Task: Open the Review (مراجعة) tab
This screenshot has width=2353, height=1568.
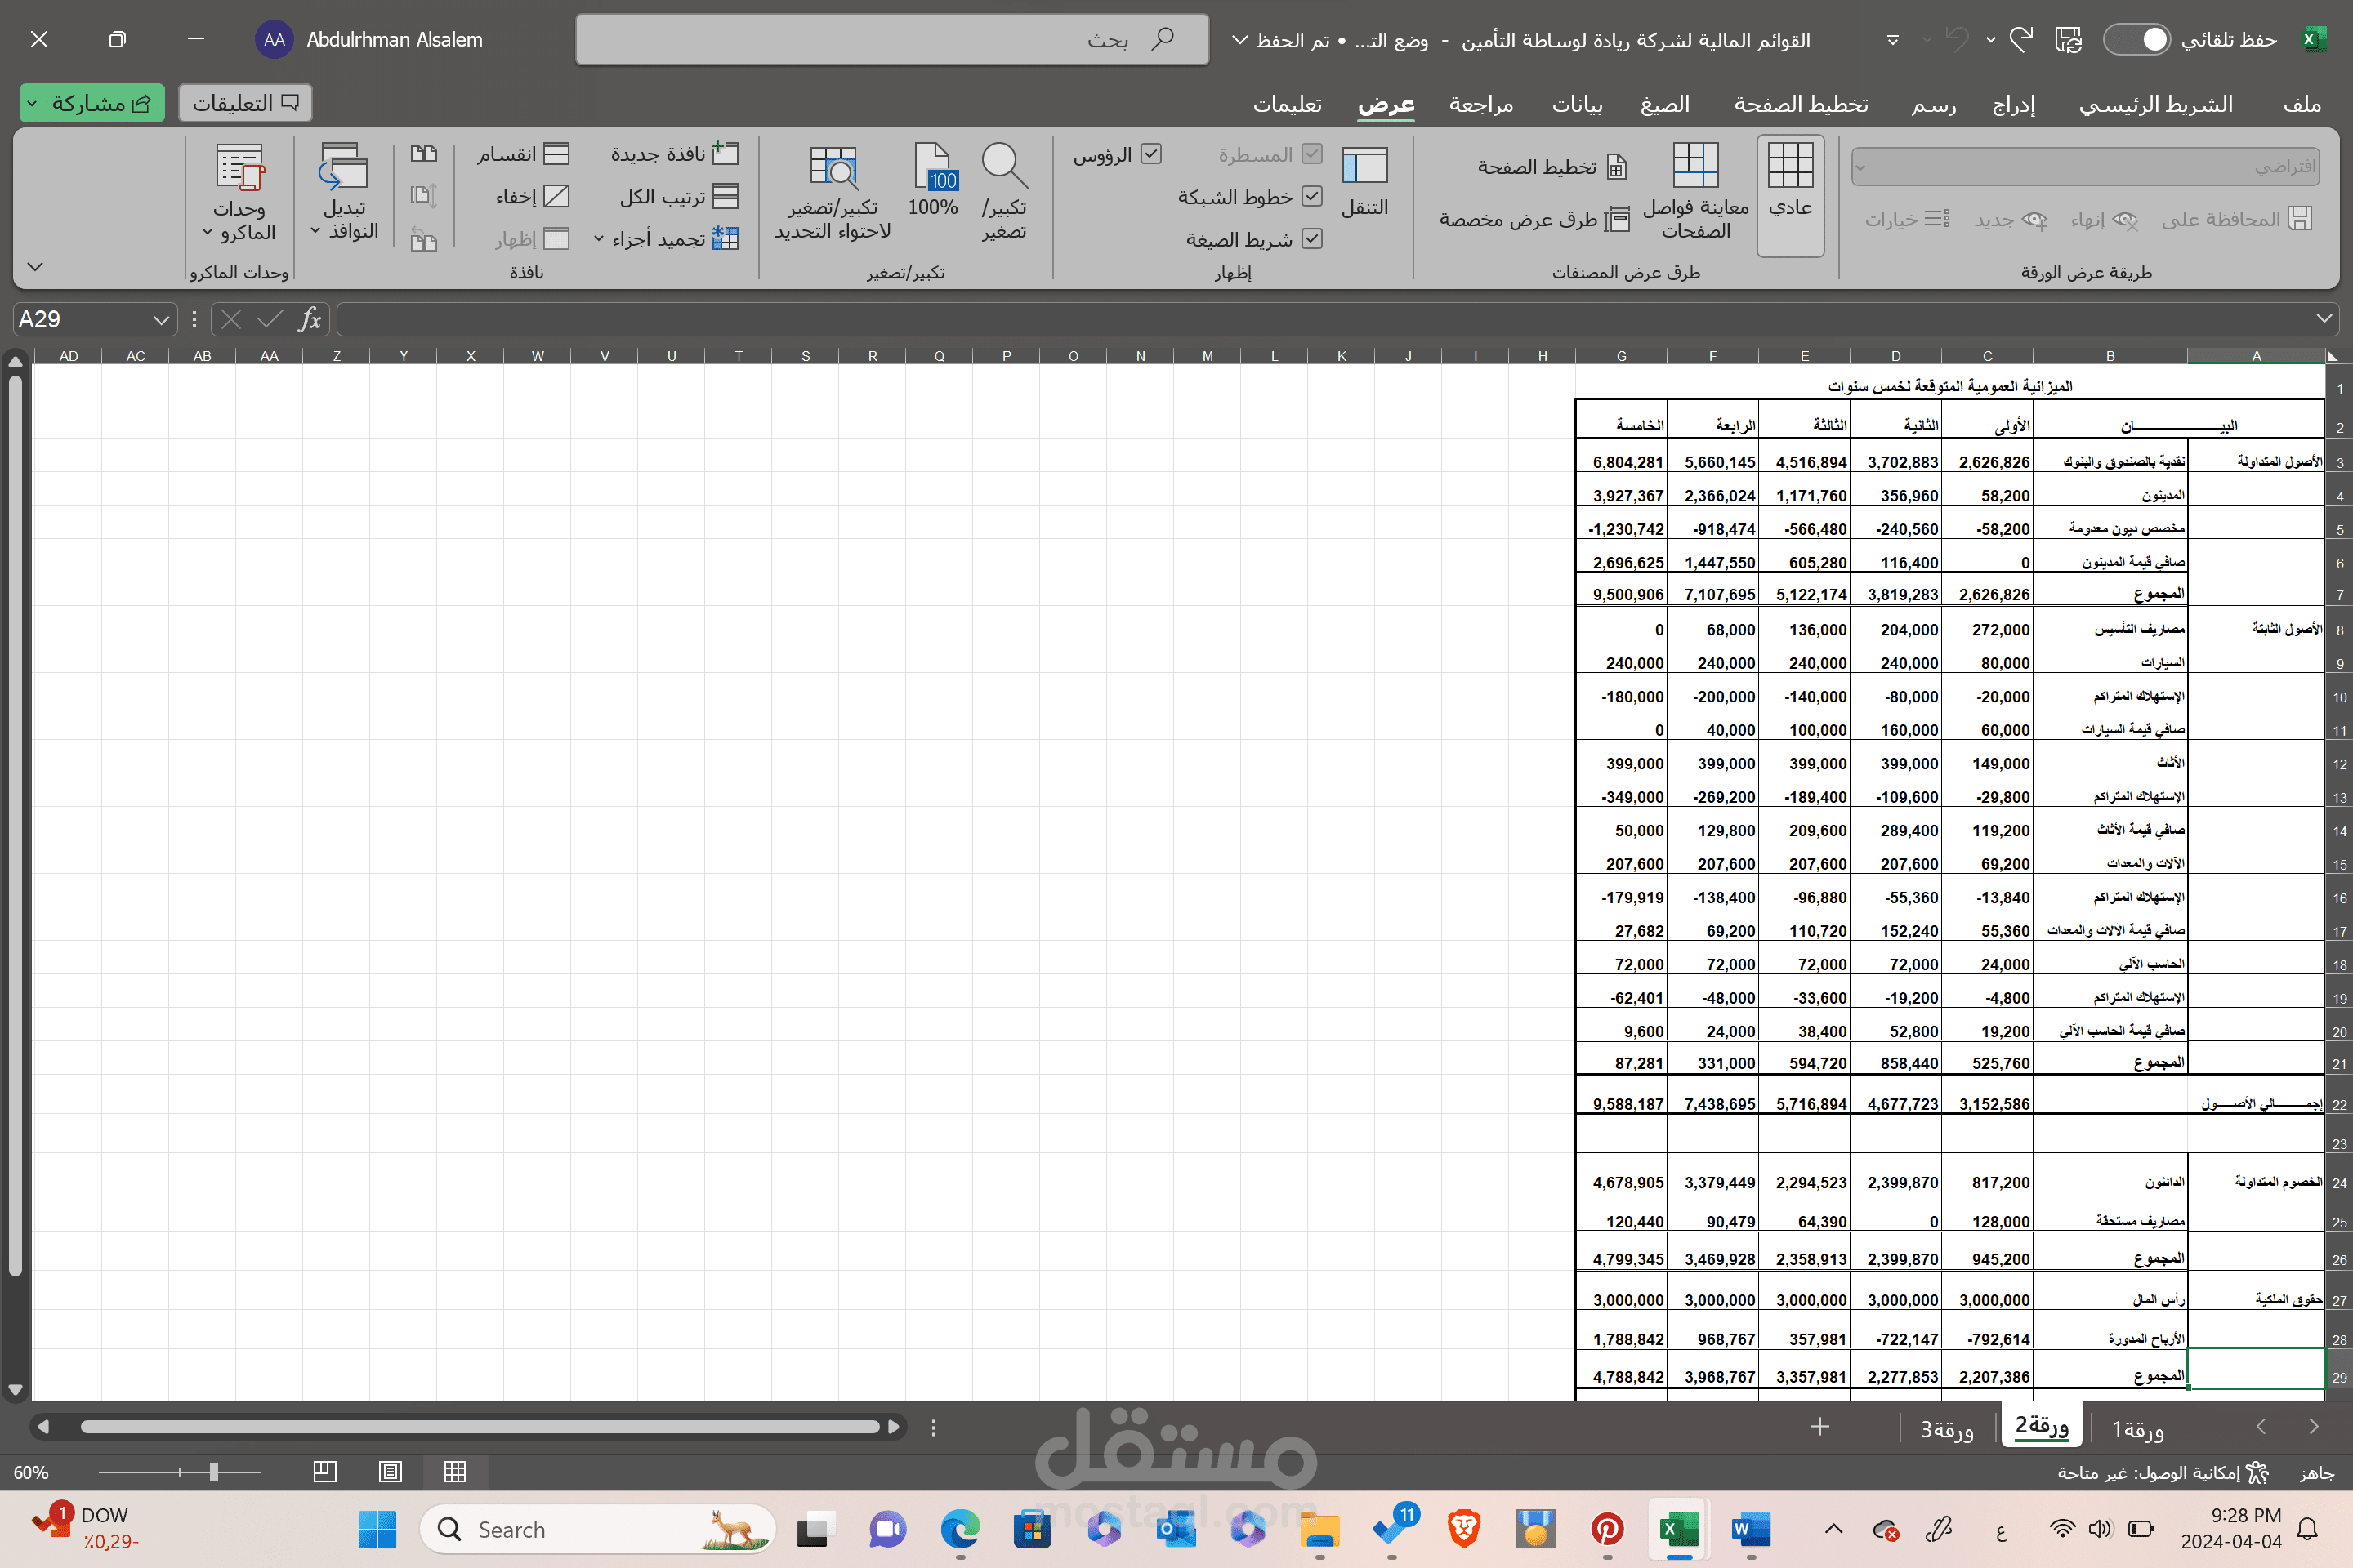Action: coord(1480,104)
